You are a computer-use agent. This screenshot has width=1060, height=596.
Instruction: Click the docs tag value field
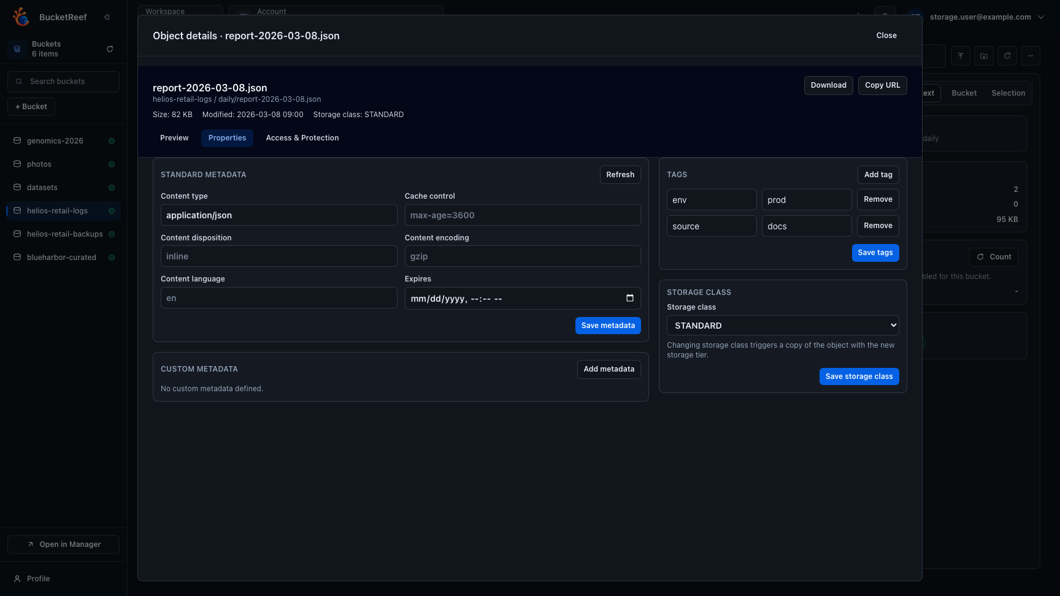tap(807, 226)
